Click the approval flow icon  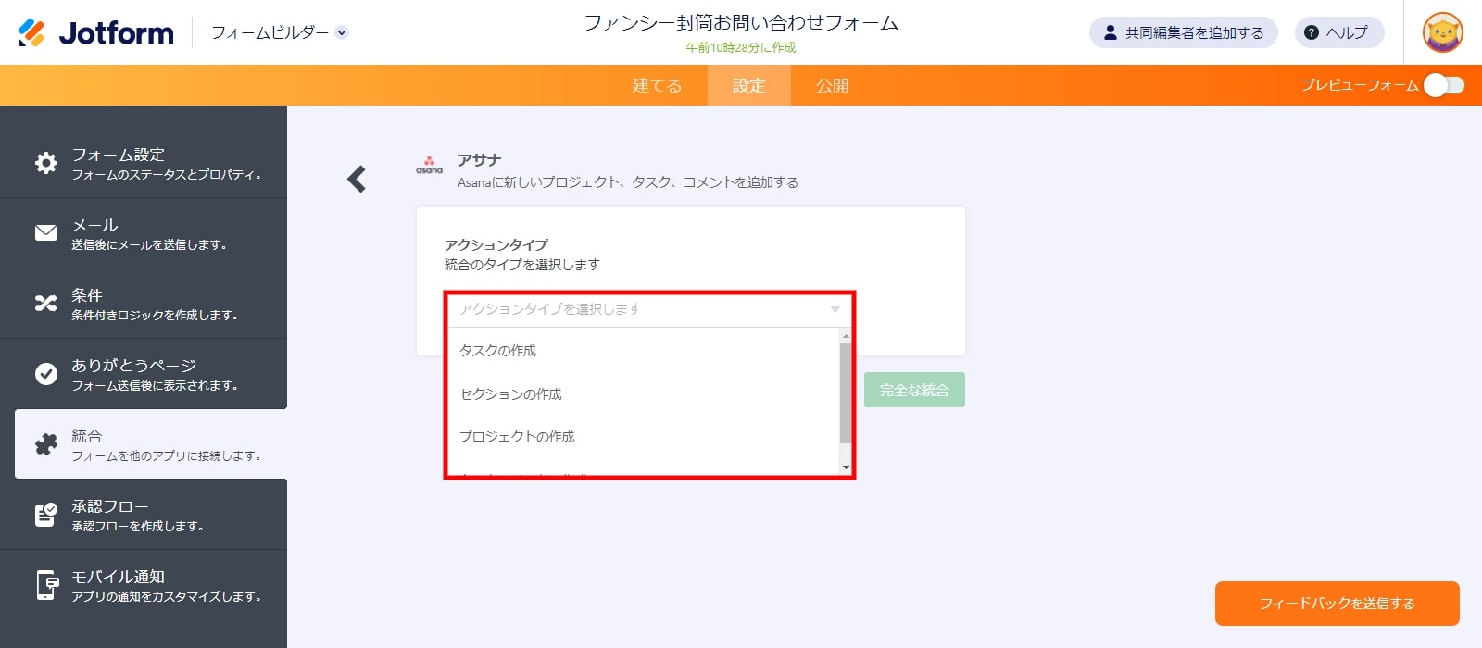pyautogui.click(x=45, y=515)
